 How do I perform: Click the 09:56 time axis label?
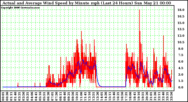(73, 96)
